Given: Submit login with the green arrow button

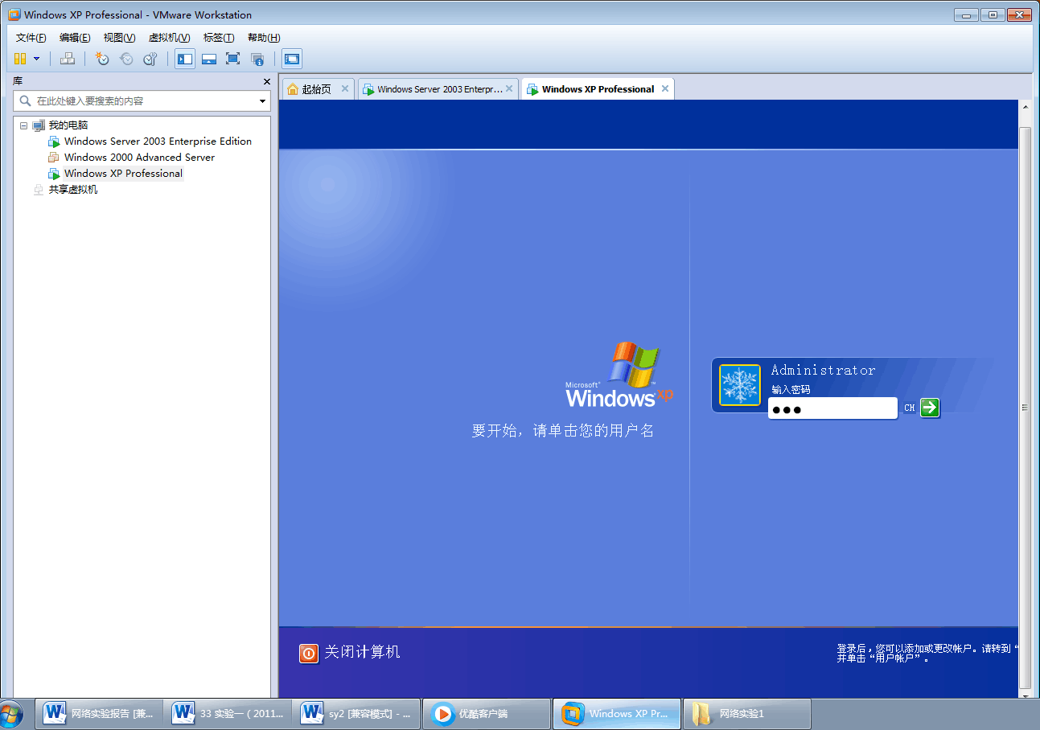Looking at the screenshot, I should click(930, 408).
